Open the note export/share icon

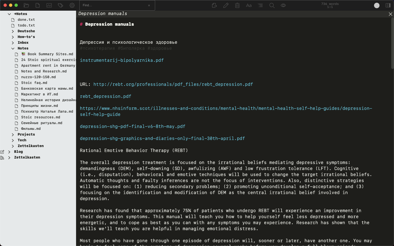(x=214, y=5)
